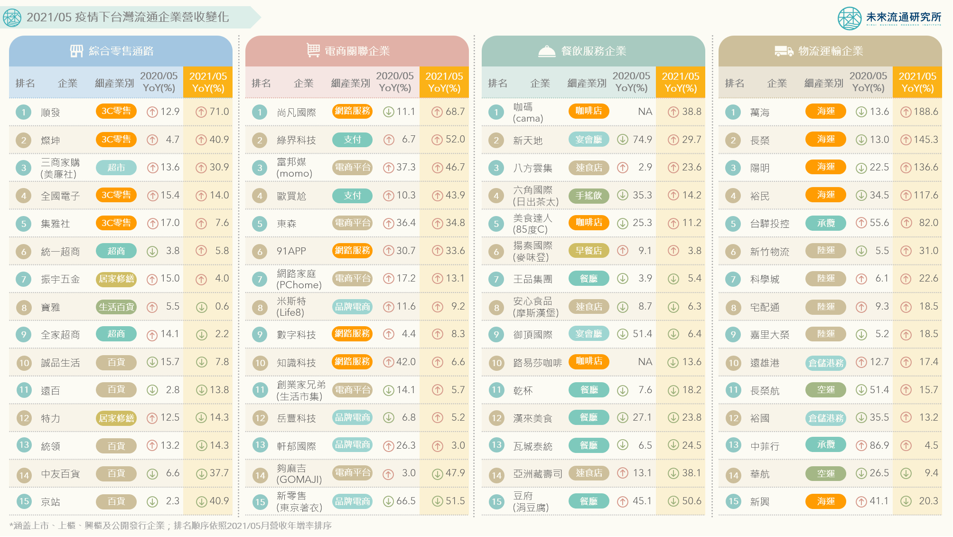Select the 物流運輸企業 section header
This screenshot has height=537, width=953.
(830, 51)
